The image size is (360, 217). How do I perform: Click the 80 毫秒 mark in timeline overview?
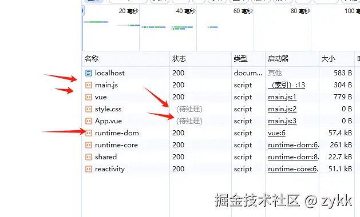click(x=300, y=11)
